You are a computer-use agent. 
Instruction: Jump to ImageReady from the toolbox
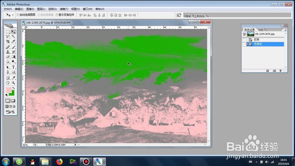point(11,112)
